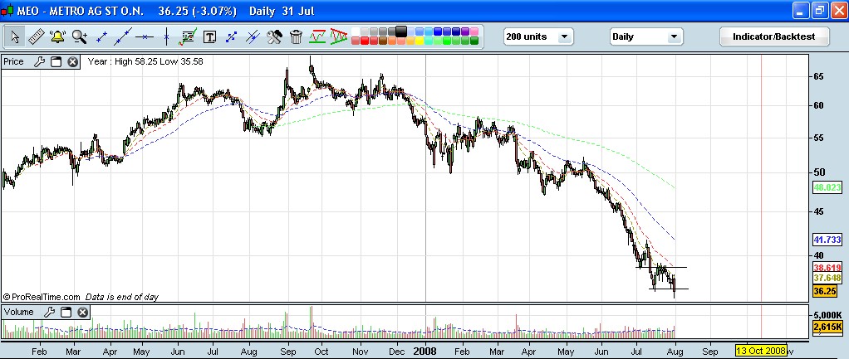Click the red 38.619 price label
The image size is (849, 359).
tap(827, 267)
